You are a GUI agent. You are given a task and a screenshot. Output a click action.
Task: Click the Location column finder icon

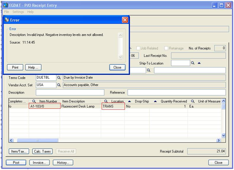click(x=106, y=101)
